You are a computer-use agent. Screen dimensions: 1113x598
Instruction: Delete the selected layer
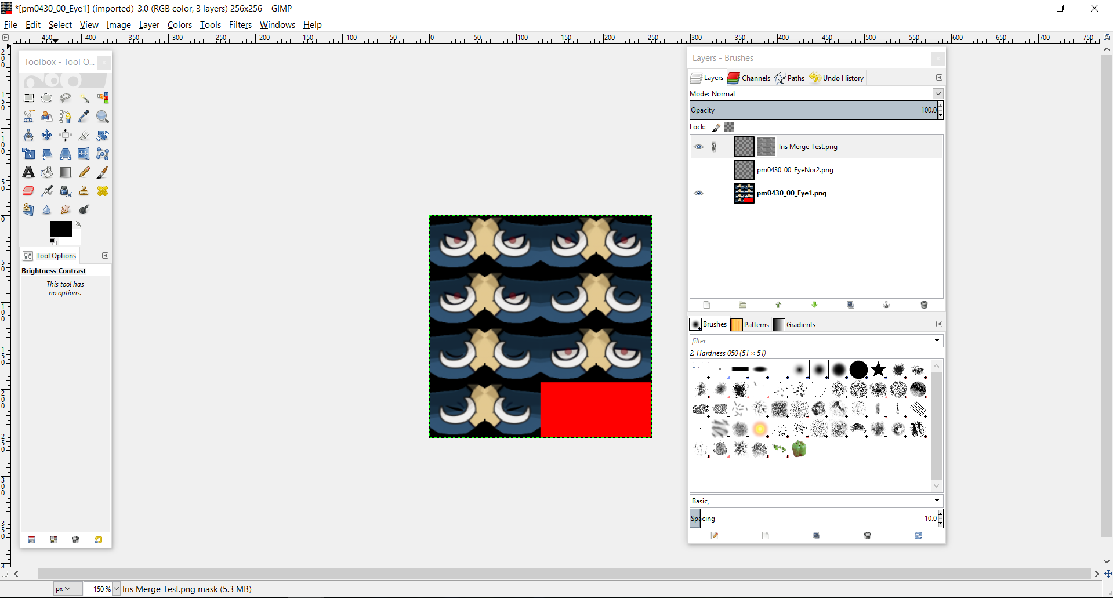(x=924, y=305)
